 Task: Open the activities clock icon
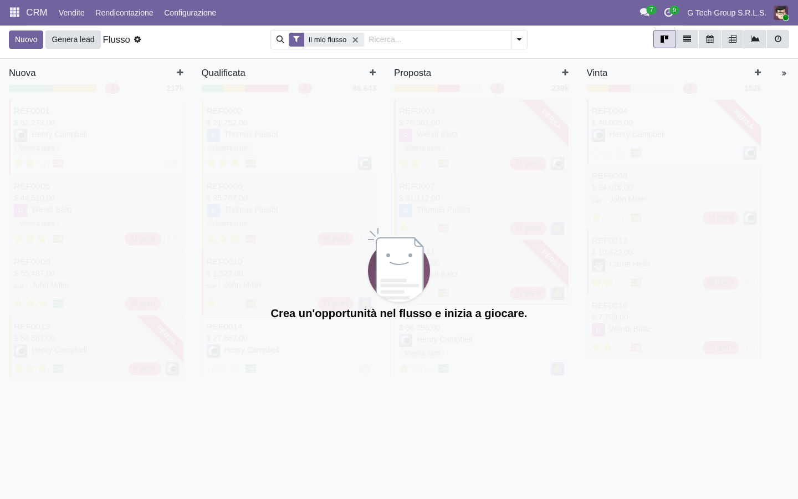point(669,12)
